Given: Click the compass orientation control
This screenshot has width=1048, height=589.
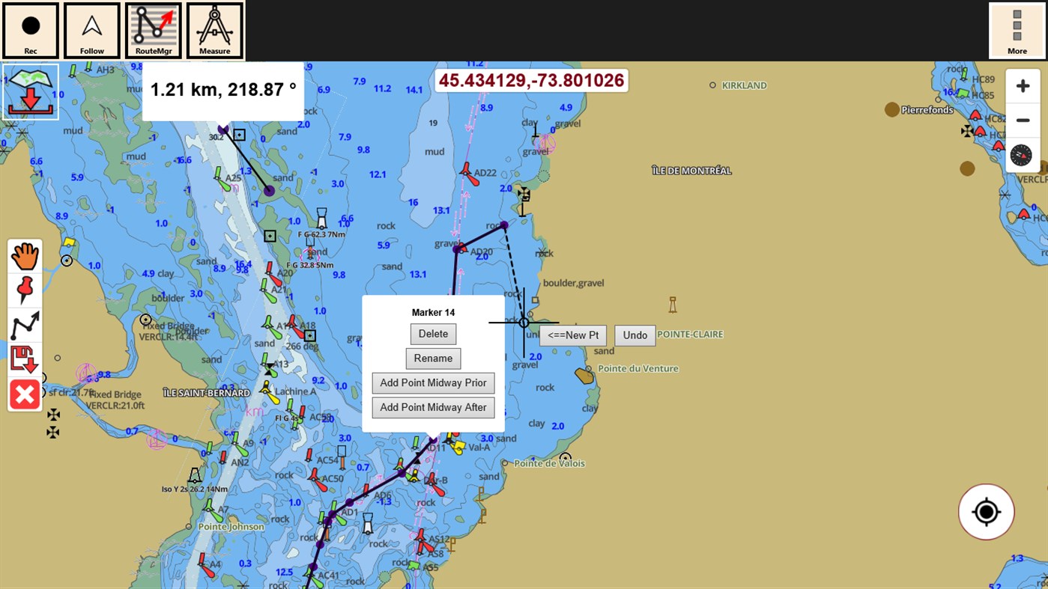Looking at the screenshot, I should pos(1022,155).
